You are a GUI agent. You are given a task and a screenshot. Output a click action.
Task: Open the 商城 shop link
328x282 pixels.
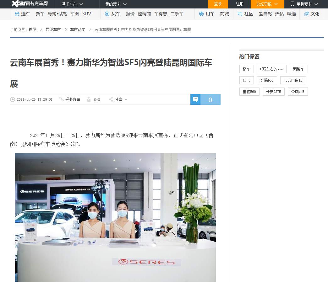pos(224,14)
